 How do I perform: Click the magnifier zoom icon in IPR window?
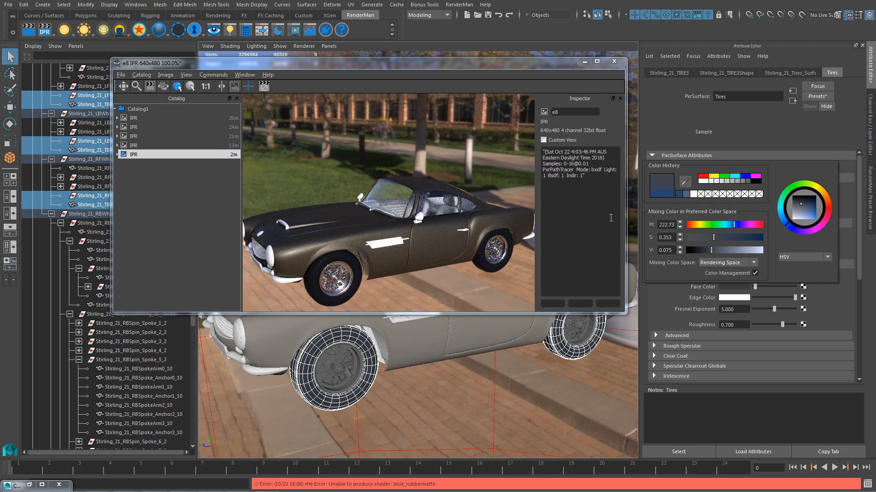(136, 86)
